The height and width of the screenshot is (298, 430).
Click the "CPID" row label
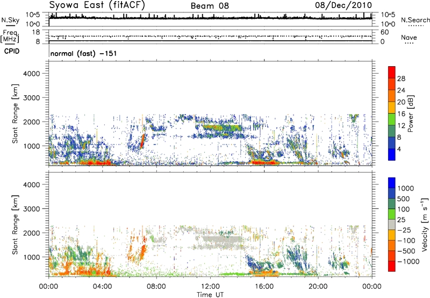pos(12,51)
